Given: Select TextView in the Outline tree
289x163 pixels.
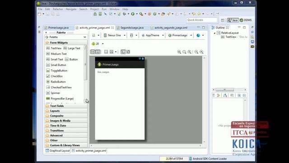Looking at the screenshot, I should (231, 37).
